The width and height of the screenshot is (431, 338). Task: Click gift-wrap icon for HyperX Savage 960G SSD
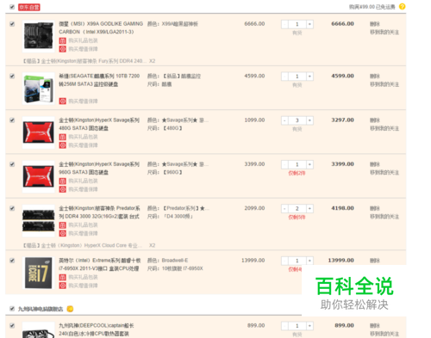click(x=63, y=181)
